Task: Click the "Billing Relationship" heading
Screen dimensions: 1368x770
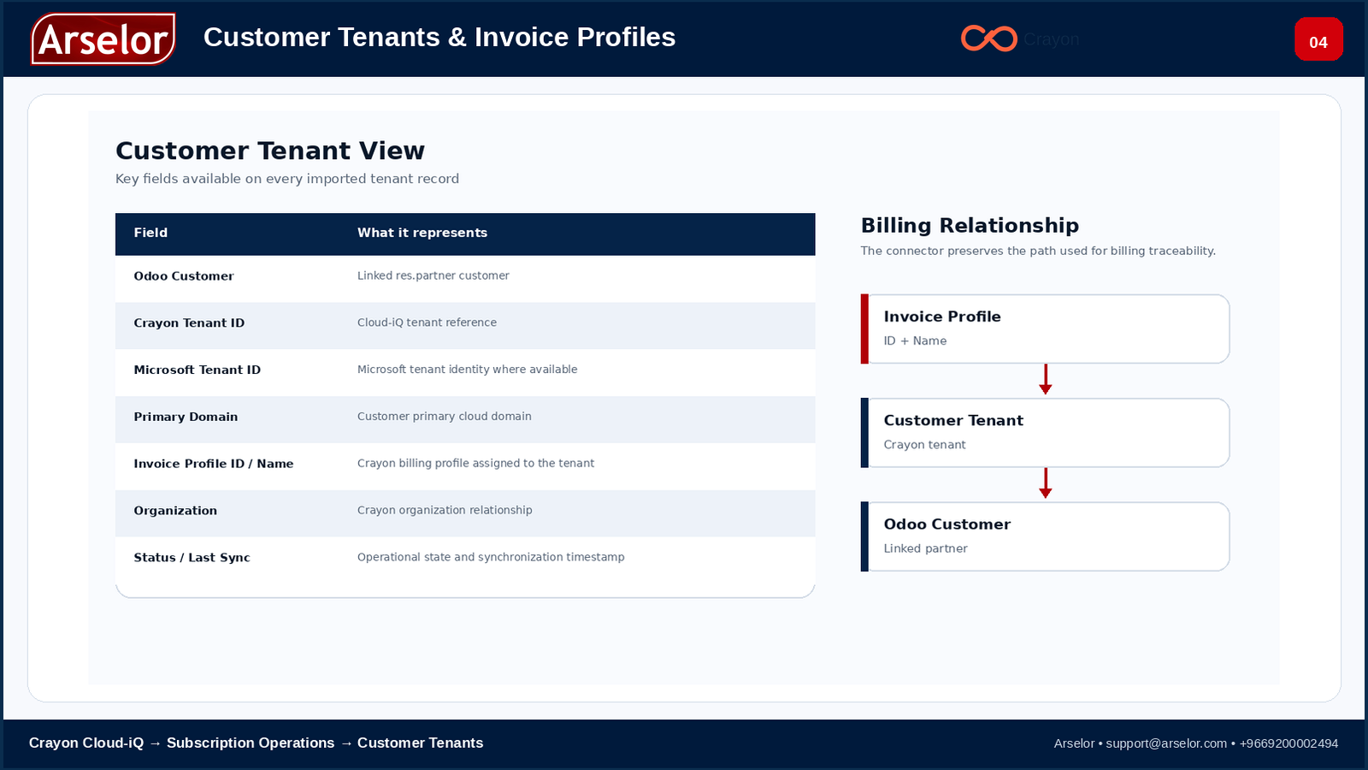Action: (x=970, y=225)
